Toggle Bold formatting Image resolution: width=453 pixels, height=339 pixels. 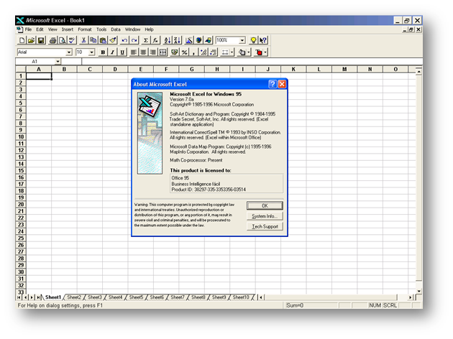point(103,52)
